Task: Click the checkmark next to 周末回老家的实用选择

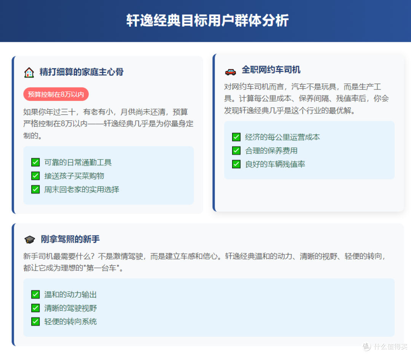Action: pos(35,189)
